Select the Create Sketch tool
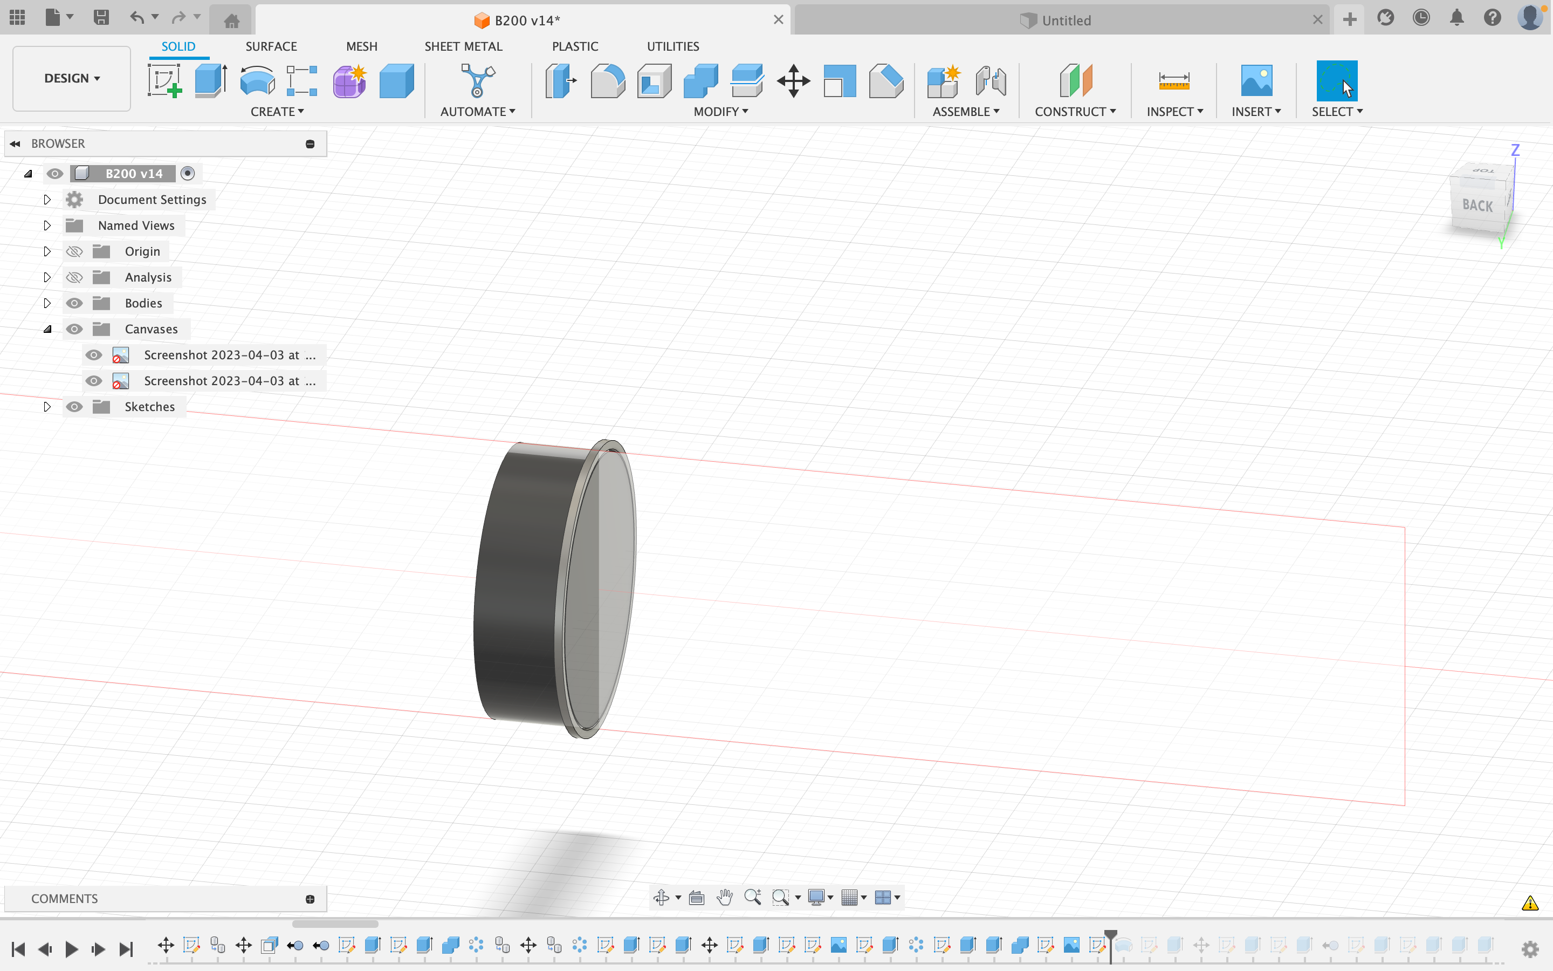The width and height of the screenshot is (1553, 971). coord(164,81)
